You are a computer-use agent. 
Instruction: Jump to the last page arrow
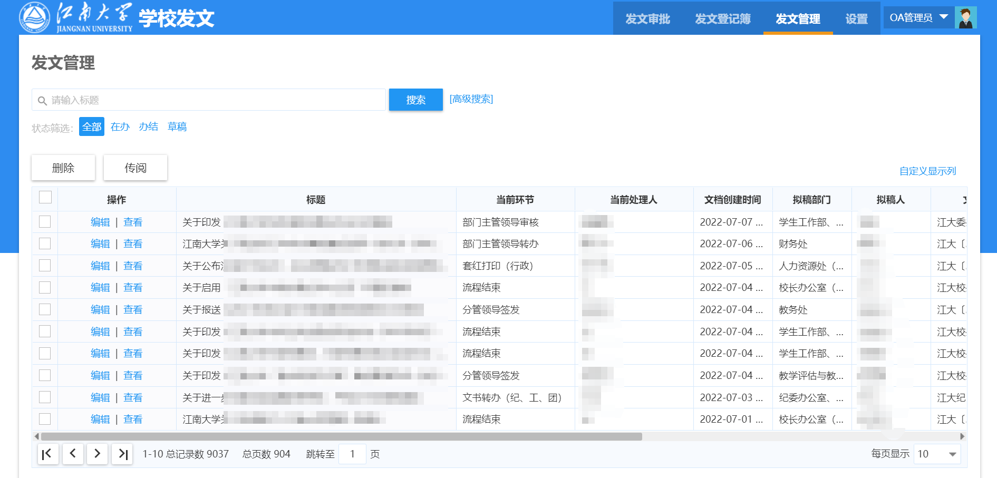(122, 454)
